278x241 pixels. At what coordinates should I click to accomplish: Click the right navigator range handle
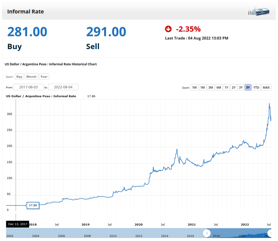click(270, 233)
